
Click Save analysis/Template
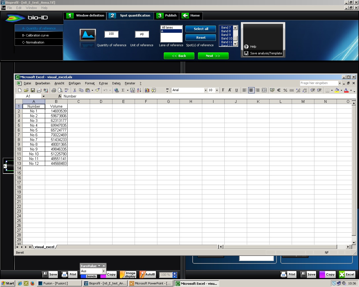coord(263,53)
